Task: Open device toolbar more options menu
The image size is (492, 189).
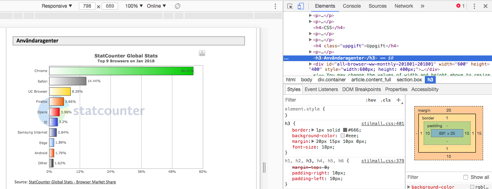Action: pos(275,6)
